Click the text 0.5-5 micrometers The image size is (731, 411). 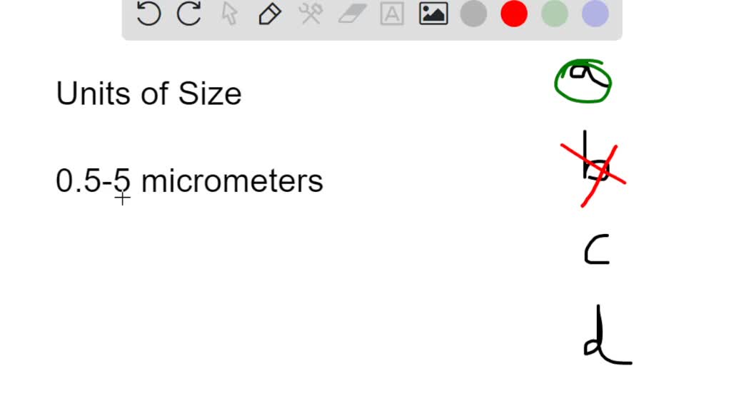pyautogui.click(x=189, y=181)
